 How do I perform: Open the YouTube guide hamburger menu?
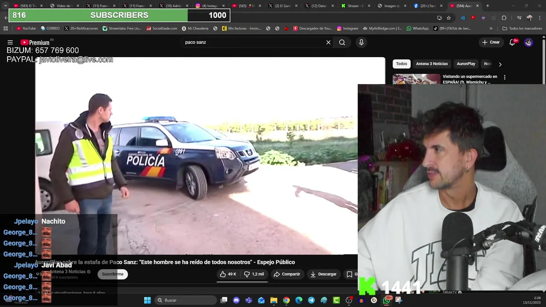(10, 42)
